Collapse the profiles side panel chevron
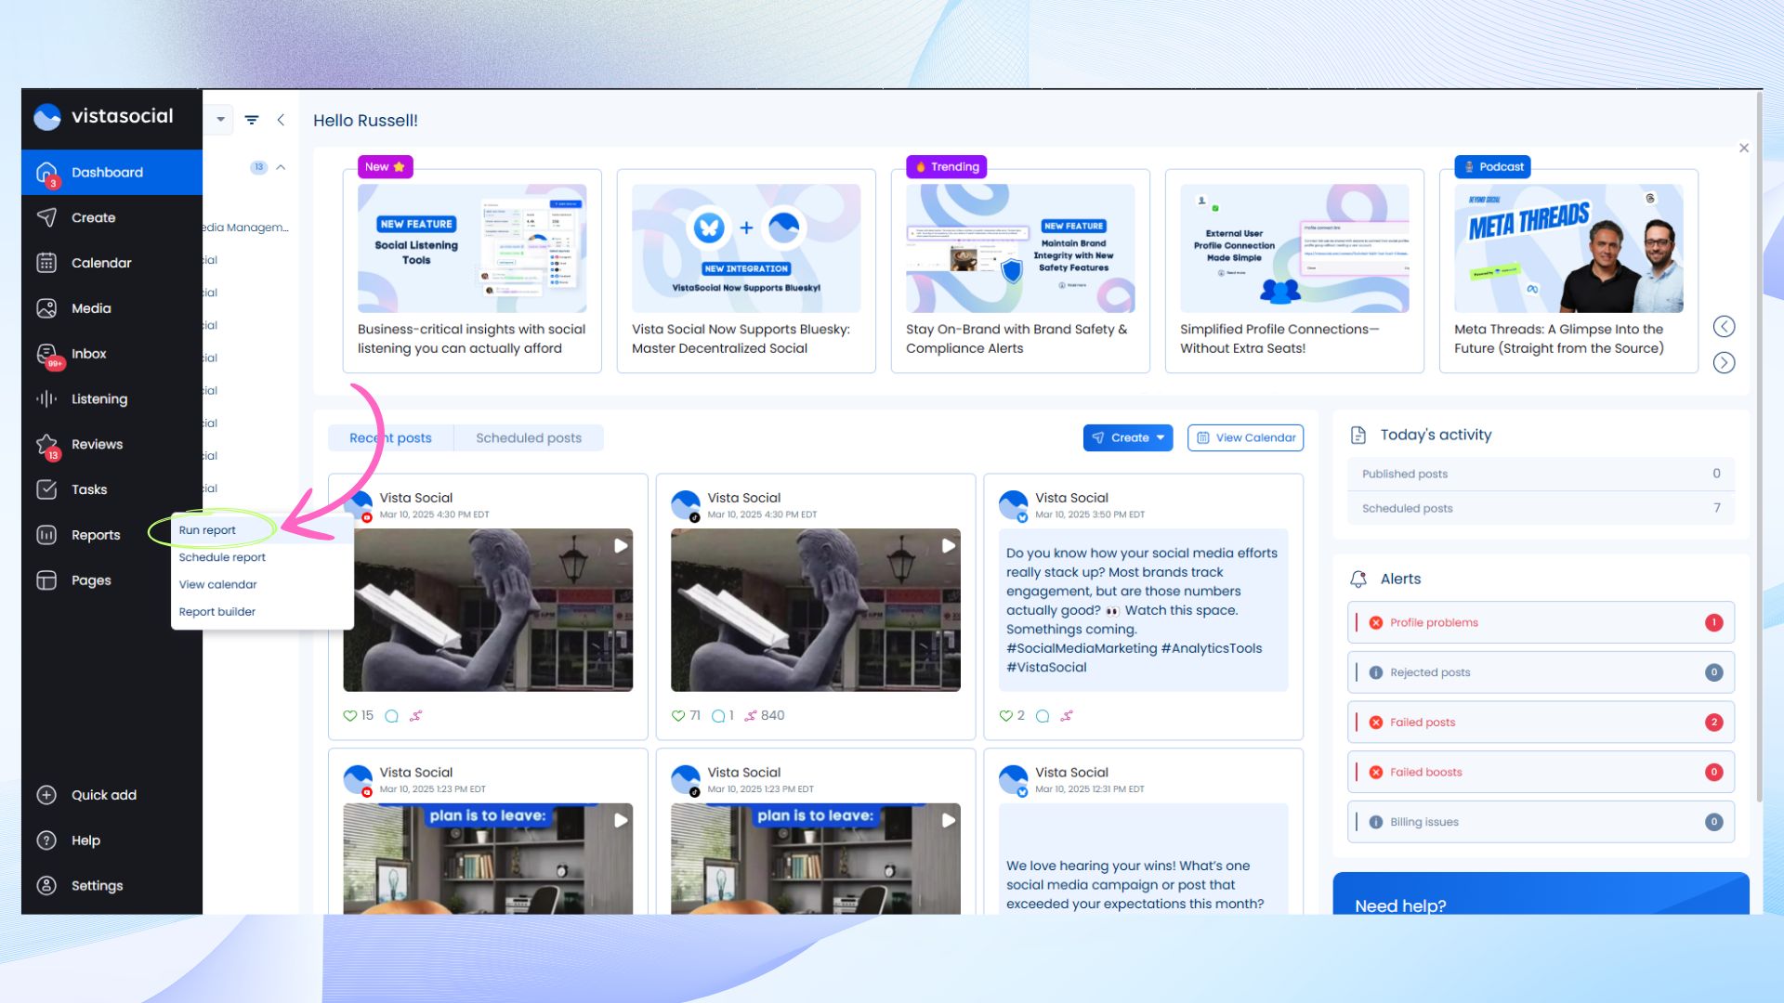1784x1003 pixels. (x=281, y=120)
